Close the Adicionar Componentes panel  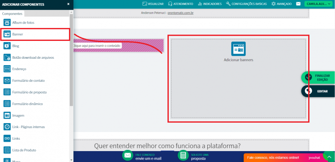point(68,4)
